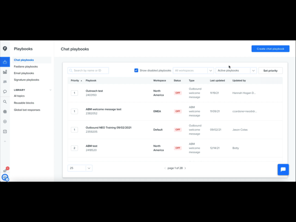Image resolution: width=296 pixels, height=222 pixels.
Task: Open Reusable blocks in Library
Action: click(24, 103)
